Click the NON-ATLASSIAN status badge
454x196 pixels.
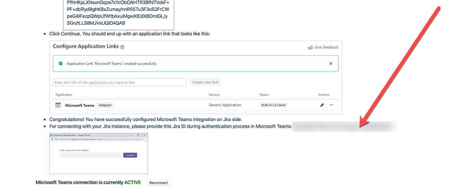(x=273, y=105)
